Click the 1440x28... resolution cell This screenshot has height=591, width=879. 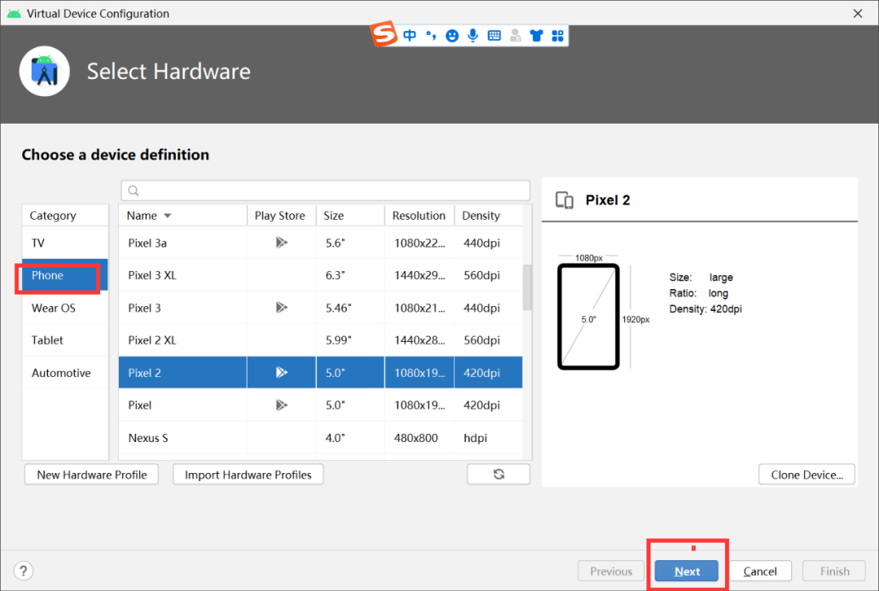(419, 340)
